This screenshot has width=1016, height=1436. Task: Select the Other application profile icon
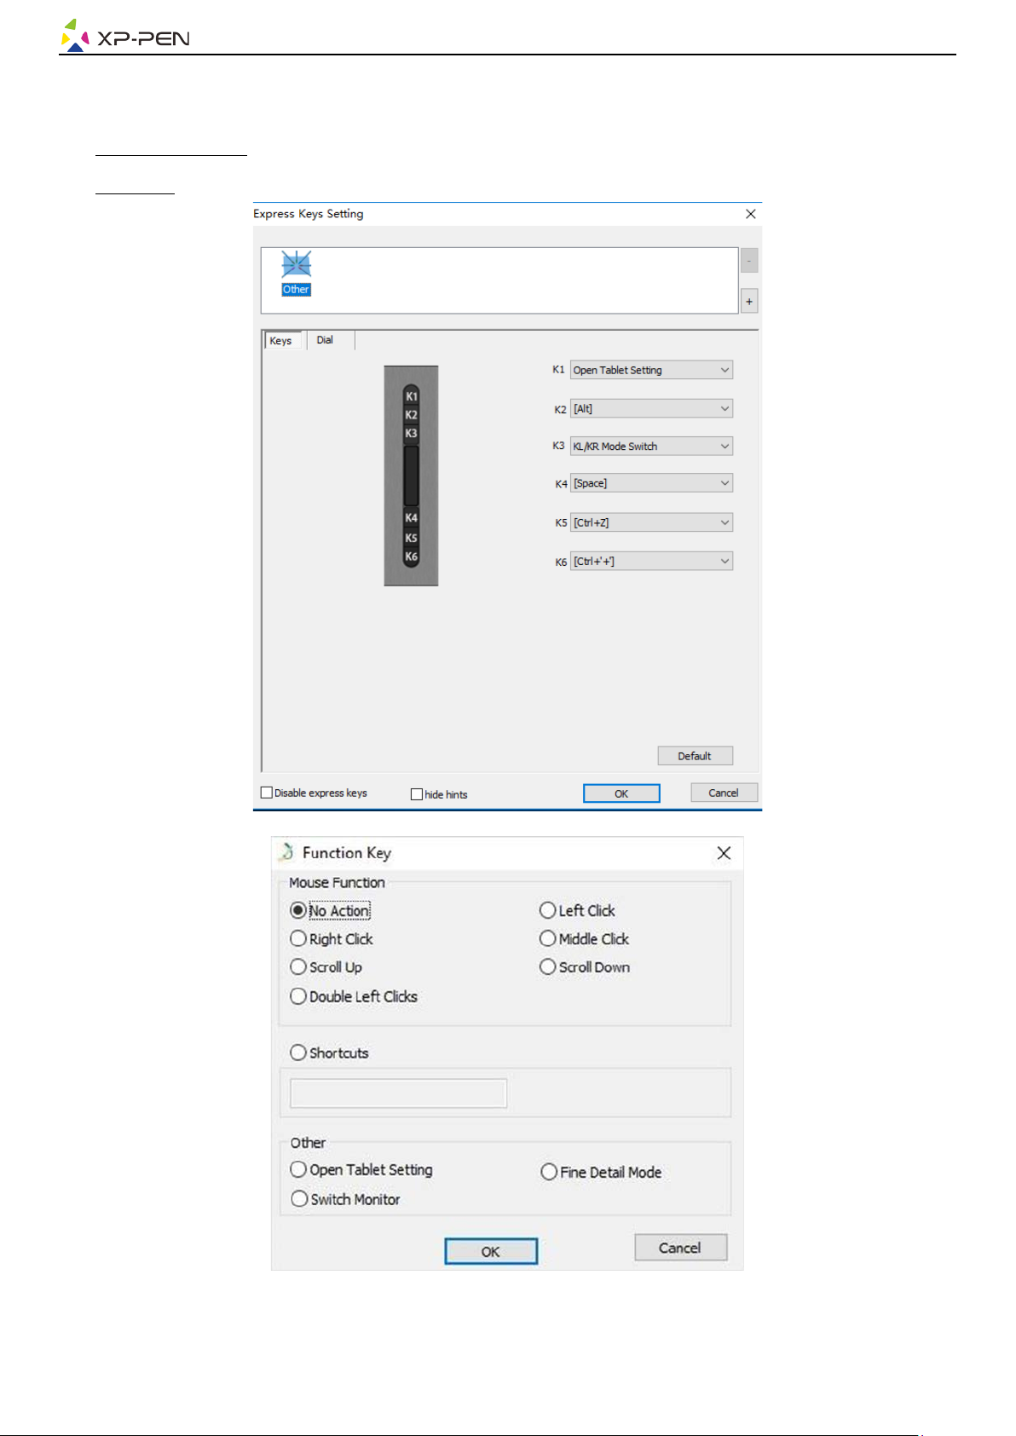click(296, 274)
